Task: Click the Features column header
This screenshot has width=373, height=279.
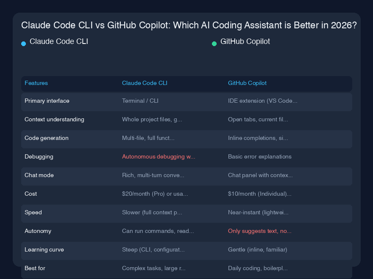Action: click(x=36, y=83)
